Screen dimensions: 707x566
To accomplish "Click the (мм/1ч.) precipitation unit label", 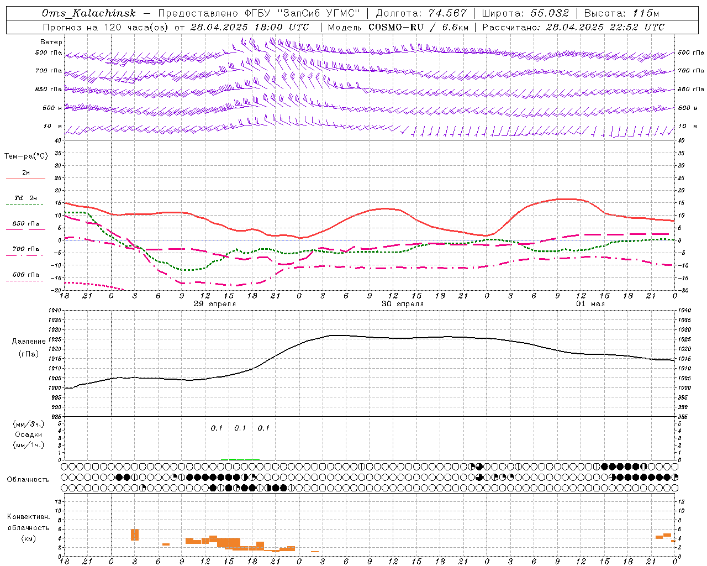I will coord(29,445).
